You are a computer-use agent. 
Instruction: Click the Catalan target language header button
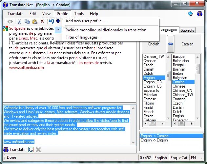point(187,44)
